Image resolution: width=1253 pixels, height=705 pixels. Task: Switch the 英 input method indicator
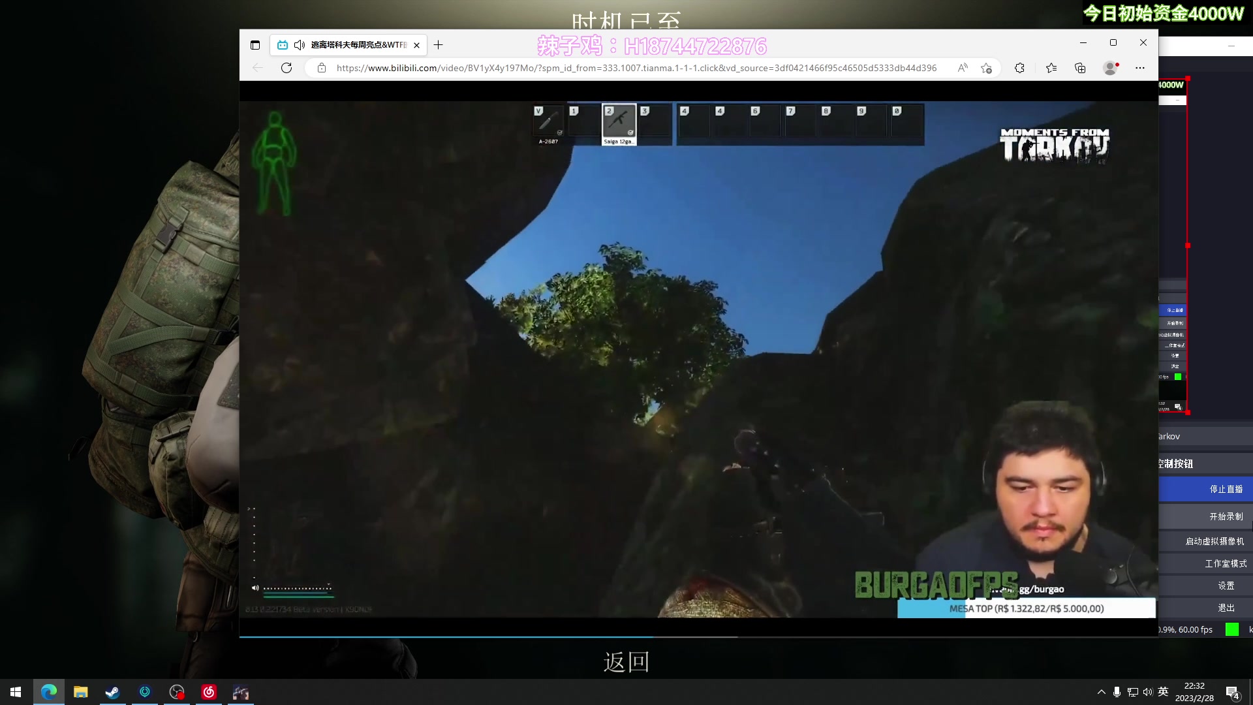pyautogui.click(x=1163, y=692)
